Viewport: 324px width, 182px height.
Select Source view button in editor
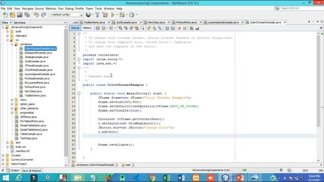pos(75,28)
